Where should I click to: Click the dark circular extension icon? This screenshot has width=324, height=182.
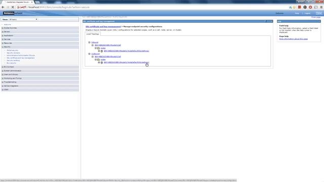click(x=305, y=7)
